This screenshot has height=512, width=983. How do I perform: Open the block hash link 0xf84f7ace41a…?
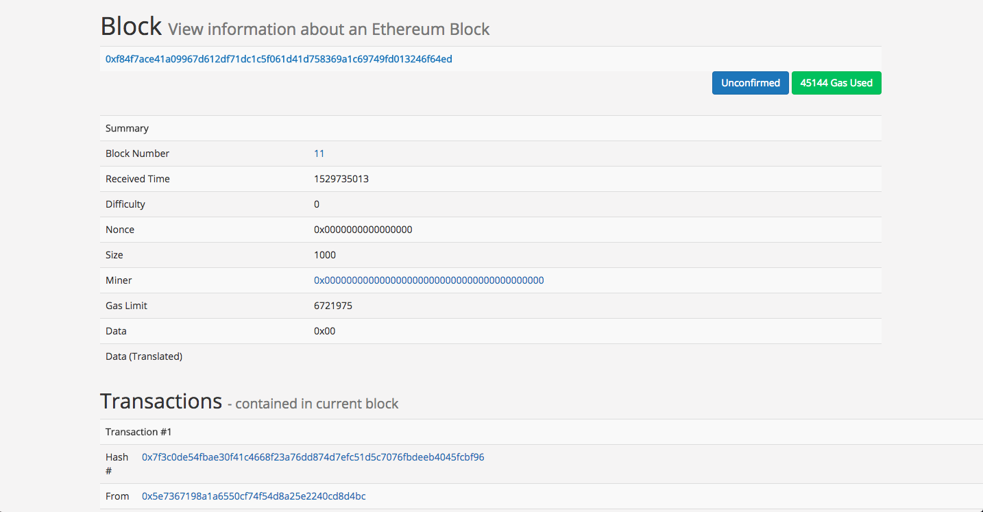tap(278, 59)
